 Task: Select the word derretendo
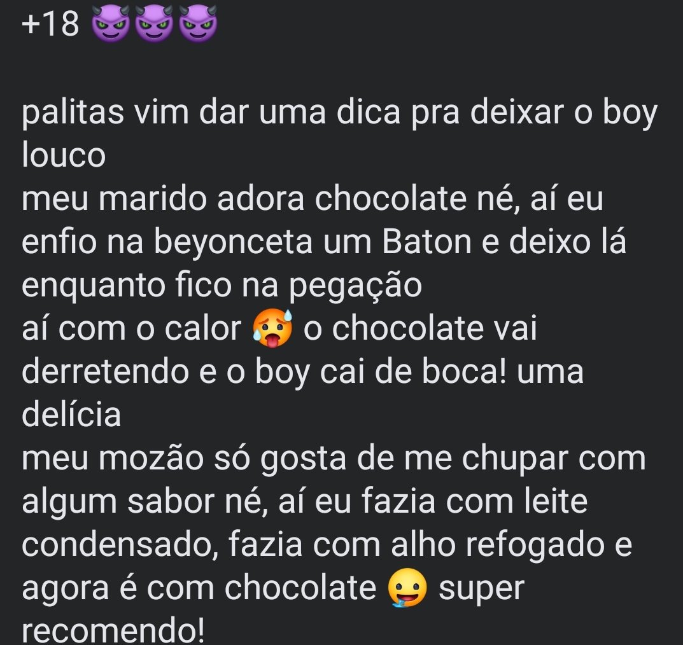(105, 372)
